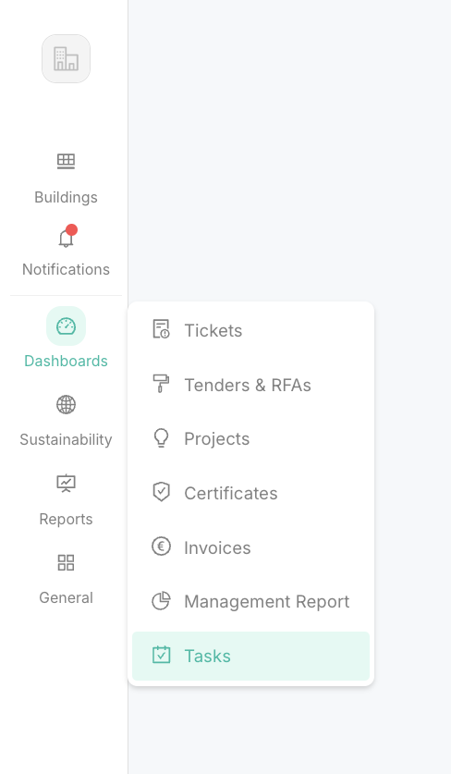451x774 pixels.
Task: Open the Buildings grid icon
Action: 67,161
